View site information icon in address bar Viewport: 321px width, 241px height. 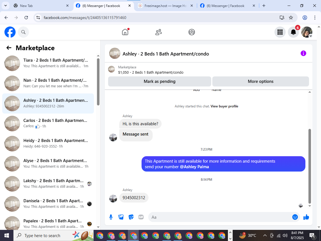tap(38, 18)
